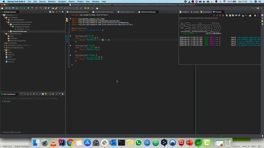Click "English (Germany)" in PowerPoint status bar
The image size is (264, 148).
click(22, 146)
